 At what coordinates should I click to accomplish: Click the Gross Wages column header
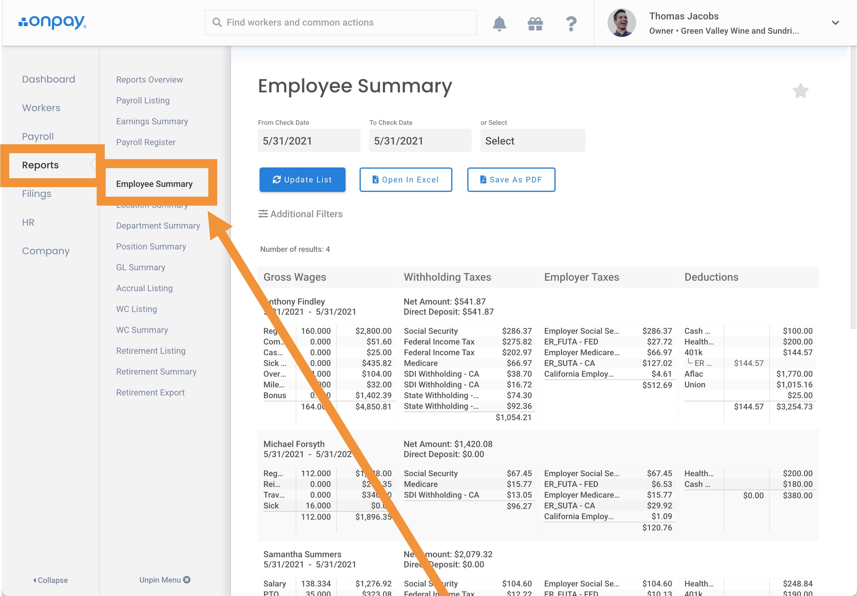coord(295,277)
